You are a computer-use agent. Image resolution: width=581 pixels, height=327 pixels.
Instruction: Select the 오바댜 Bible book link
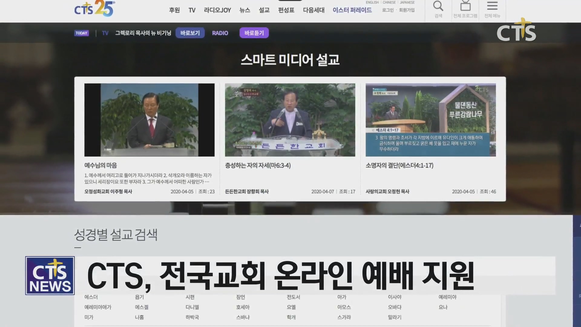395,307
